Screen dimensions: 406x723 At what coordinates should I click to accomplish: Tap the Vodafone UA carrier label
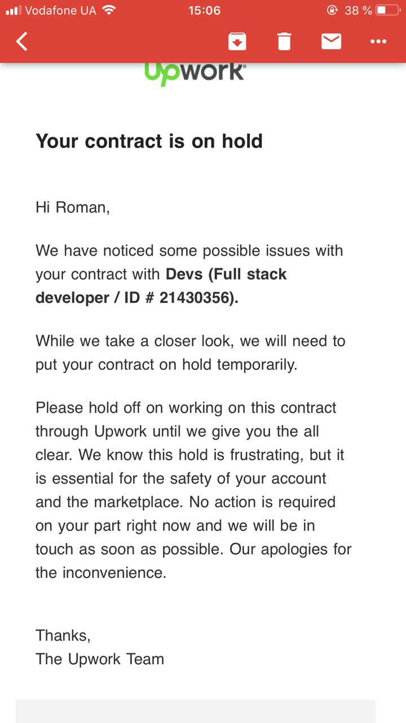point(61,10)
